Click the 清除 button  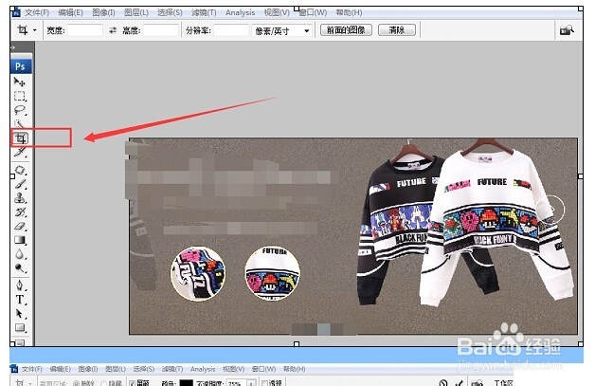coord(397,30)
